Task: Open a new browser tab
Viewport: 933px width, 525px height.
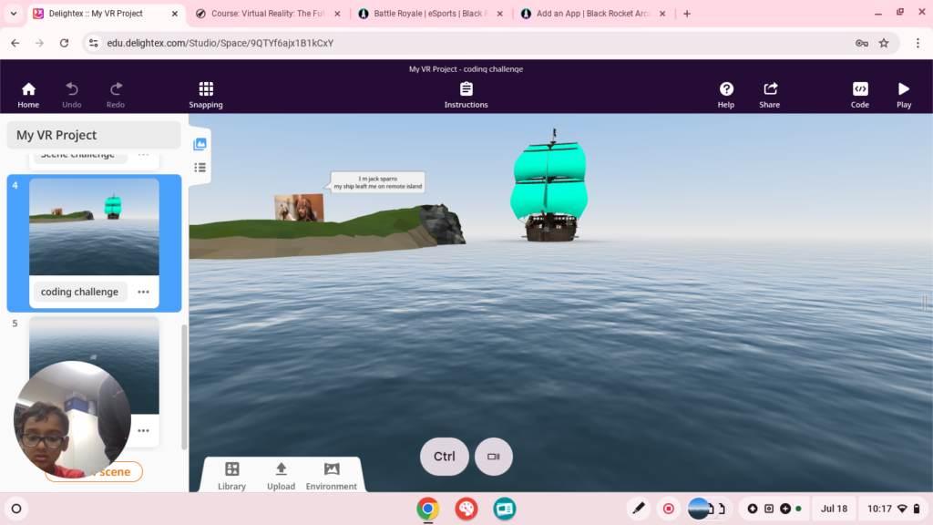Action: pyautogui.click(x=687, y=13)
